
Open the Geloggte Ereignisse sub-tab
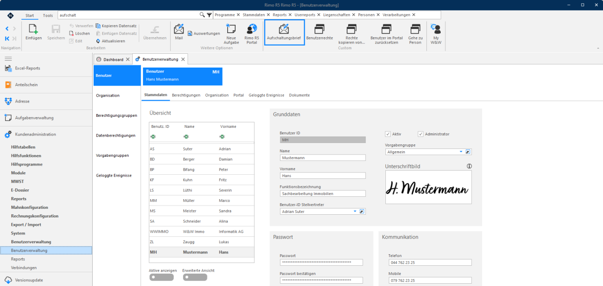tap(266, 95)
